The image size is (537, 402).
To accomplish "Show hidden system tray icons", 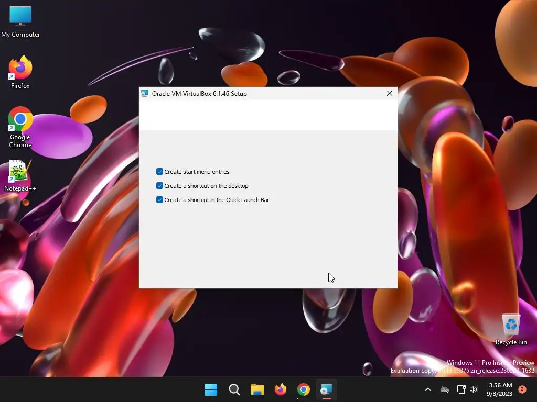I will 428,389.
